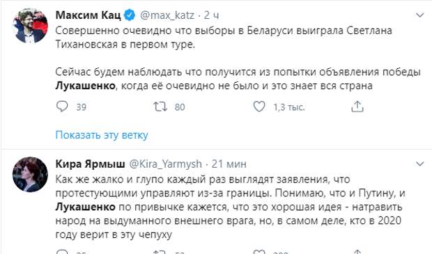Open Кира Ярмыш's tweet text about protesters

pyautogui.click(x=231, y=207)
